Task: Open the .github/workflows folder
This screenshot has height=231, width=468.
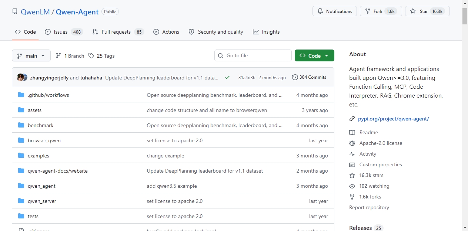Action: [48, 95]
